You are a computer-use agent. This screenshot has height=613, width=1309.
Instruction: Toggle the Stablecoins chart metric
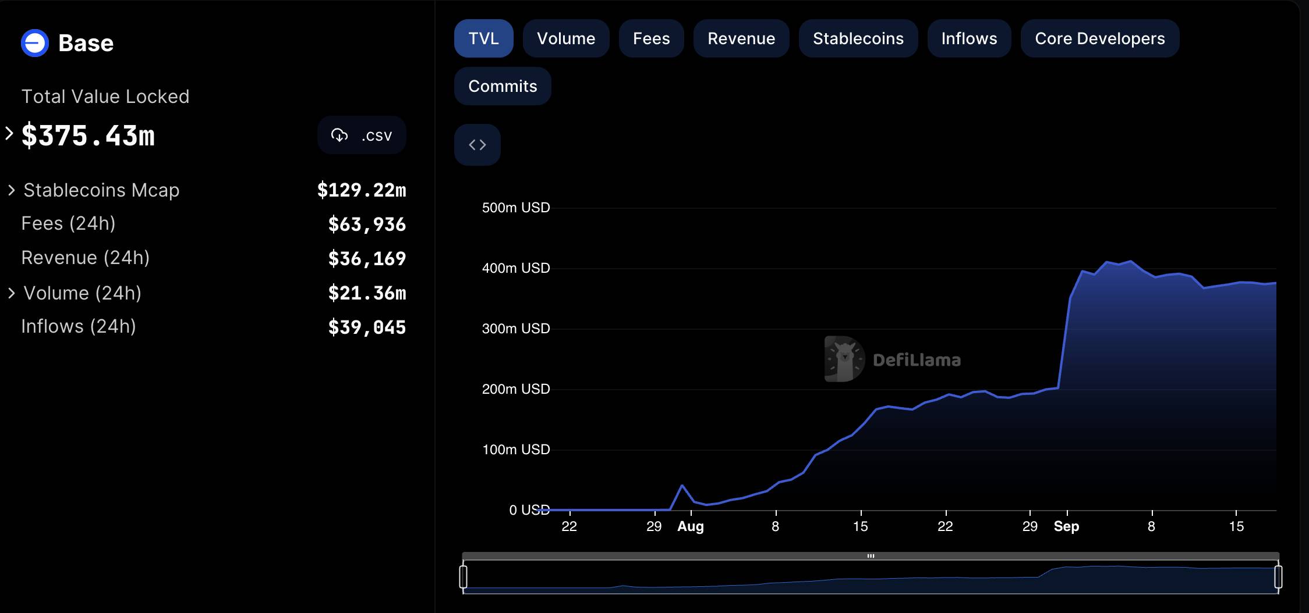(x=858, y=38)
